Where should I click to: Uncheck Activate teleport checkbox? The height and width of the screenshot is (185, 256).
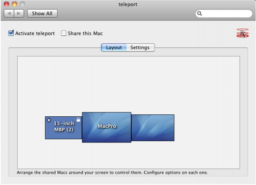click(11, 33)
